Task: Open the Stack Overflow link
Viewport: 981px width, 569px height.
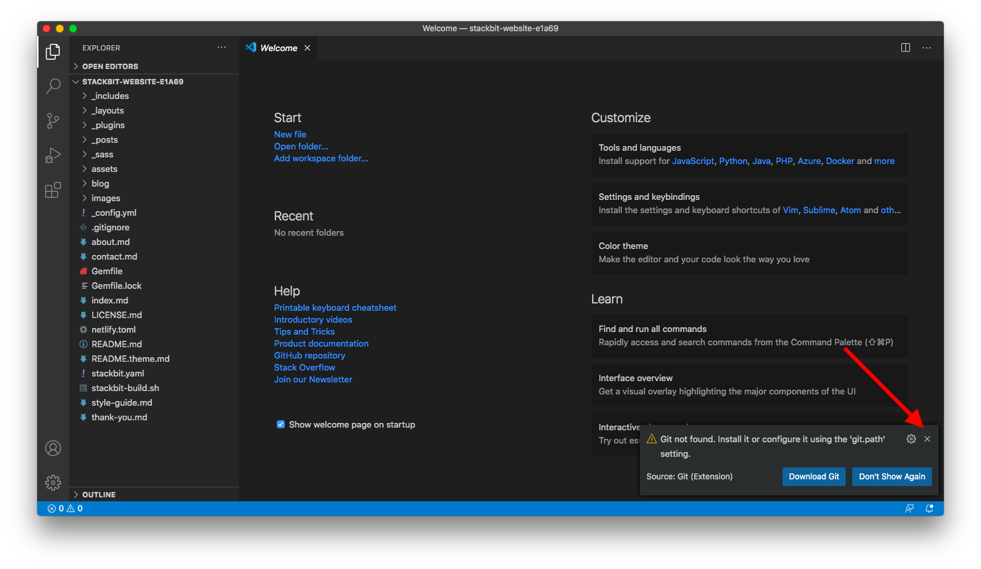Action: pyautogui.click(x=305, y=367)
